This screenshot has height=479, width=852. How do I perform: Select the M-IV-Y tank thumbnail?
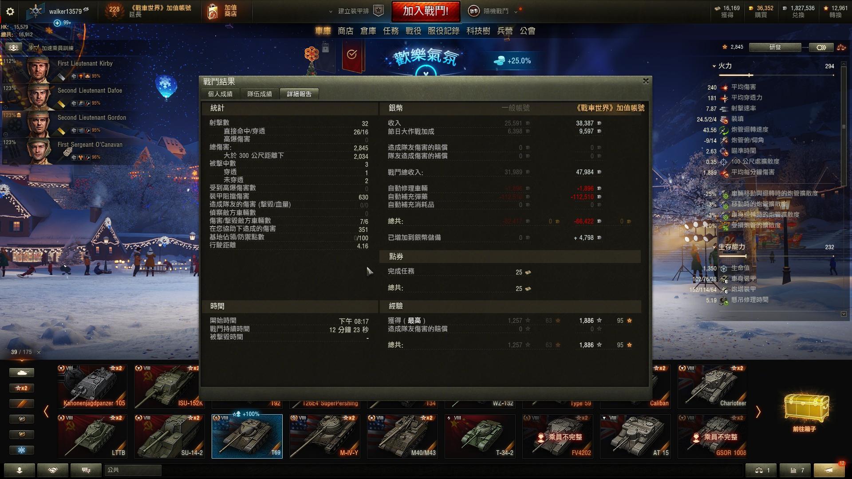tap(325, 436)
